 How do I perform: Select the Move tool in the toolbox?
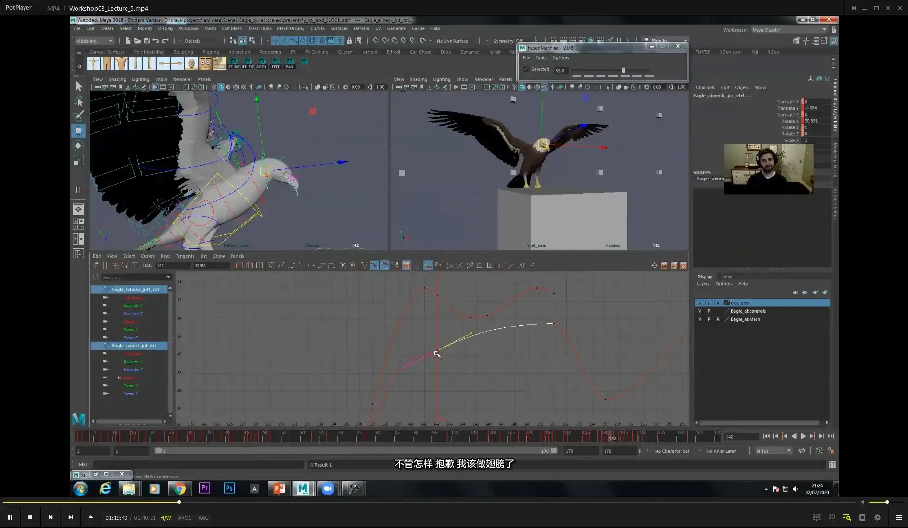(x=78, y=131)
